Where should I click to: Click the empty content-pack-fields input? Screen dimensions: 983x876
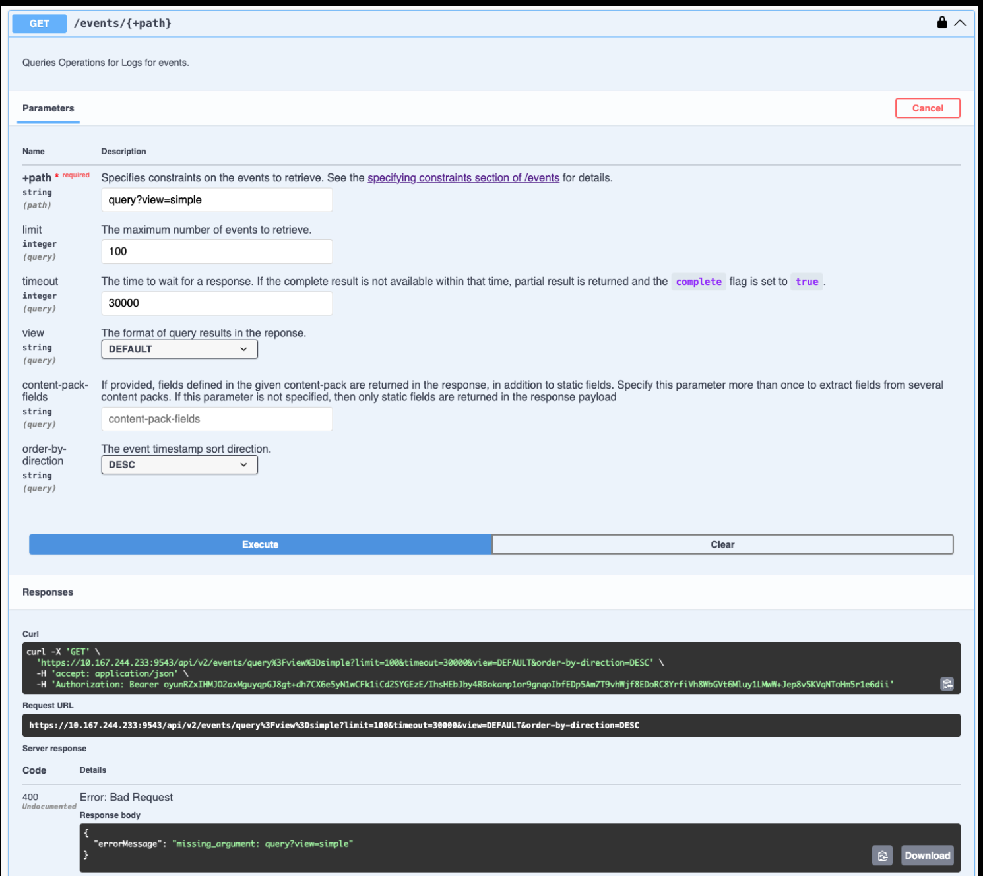pyautogui.click(x=216, y=419)
